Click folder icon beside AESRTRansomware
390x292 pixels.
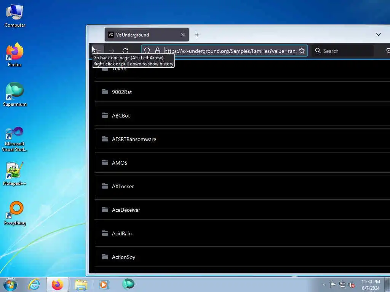(x=105, y=139)
